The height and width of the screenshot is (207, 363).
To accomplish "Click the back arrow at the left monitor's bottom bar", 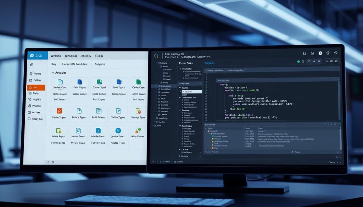I will point(48,162).
